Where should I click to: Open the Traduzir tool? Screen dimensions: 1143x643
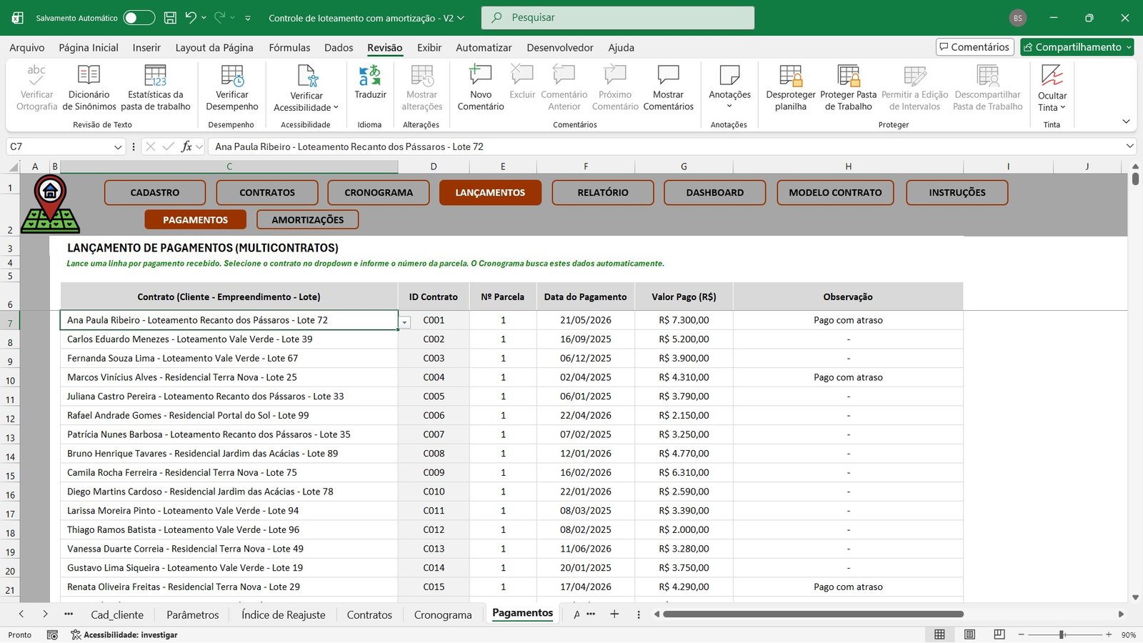tap(370, 83)
